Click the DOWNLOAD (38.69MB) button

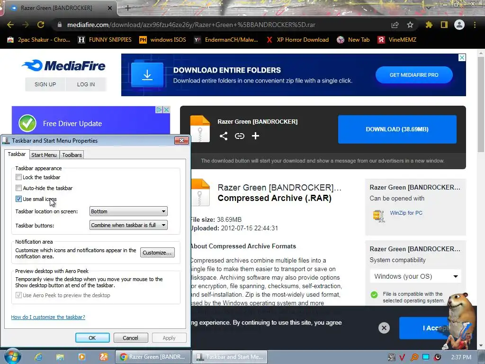tap(397, 129)
